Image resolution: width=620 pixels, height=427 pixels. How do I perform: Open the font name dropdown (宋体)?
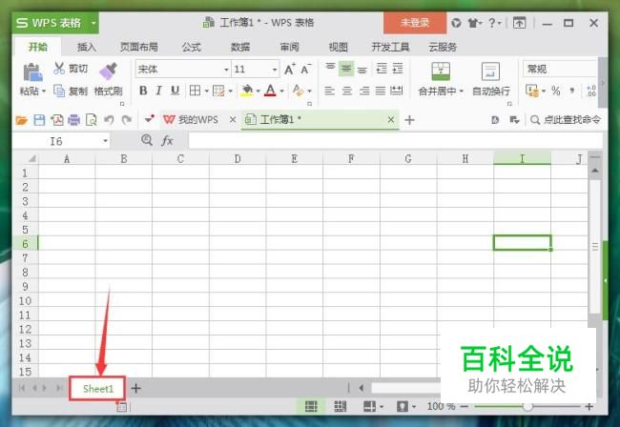(226, 70)
